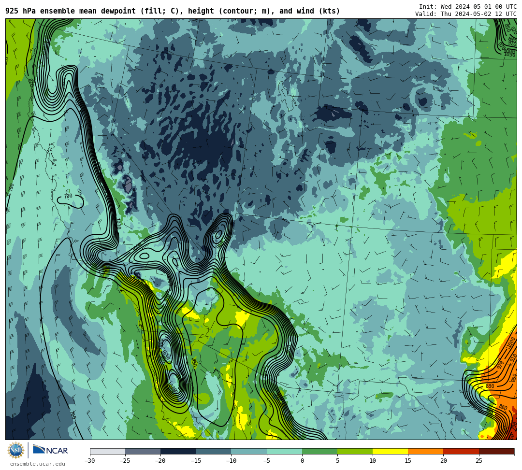Pick the light gray -30 to -25 colorbar segment

tap(107, 451)
